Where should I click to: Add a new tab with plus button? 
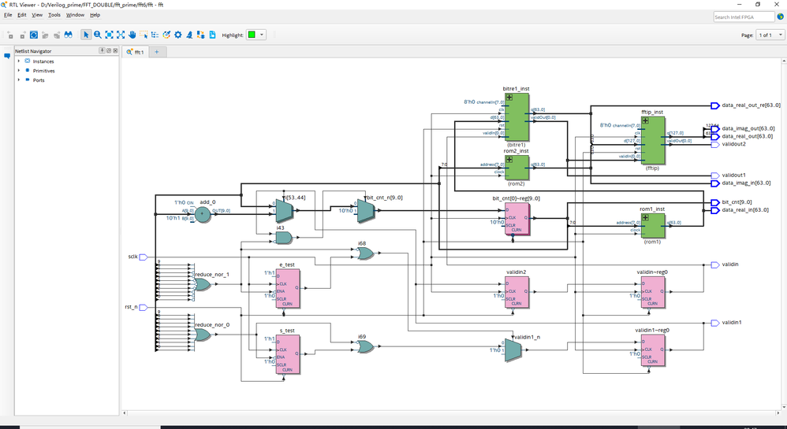(x=156, y=52)
